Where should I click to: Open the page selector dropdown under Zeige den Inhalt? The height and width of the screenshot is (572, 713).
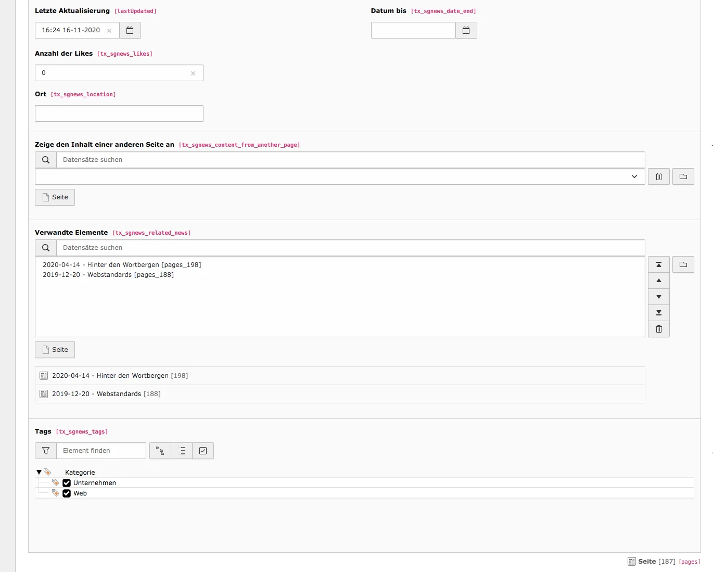pos(634,176)
